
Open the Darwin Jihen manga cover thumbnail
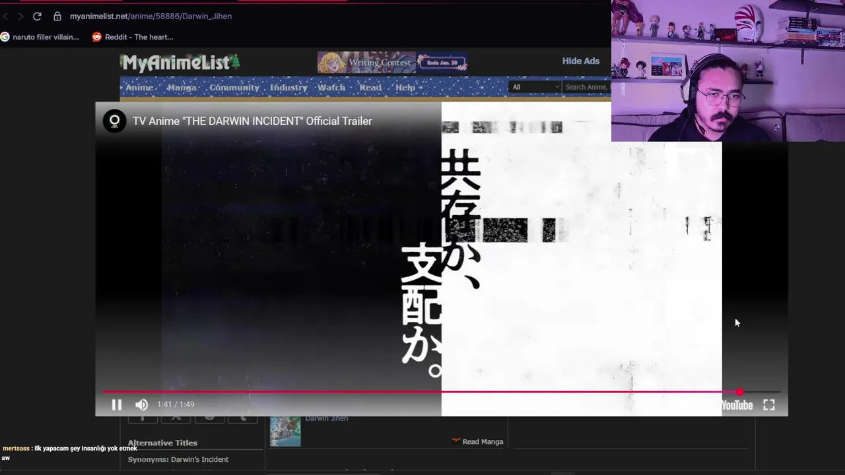[285, 431]
